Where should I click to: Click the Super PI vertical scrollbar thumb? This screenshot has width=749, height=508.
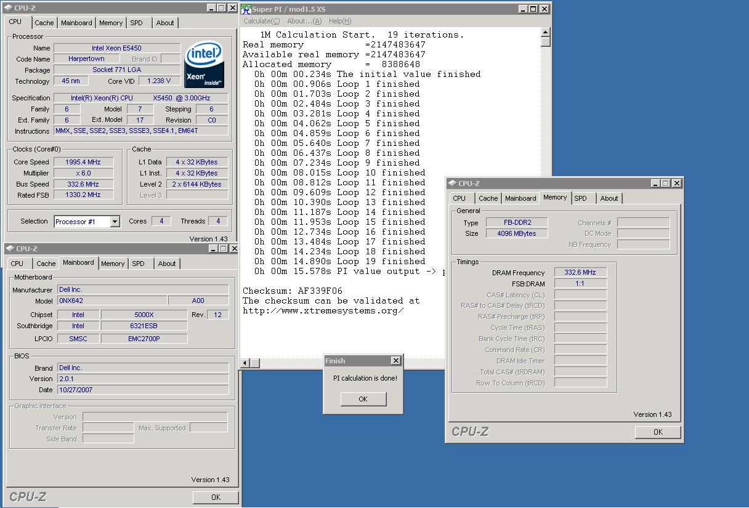point(546,42)
